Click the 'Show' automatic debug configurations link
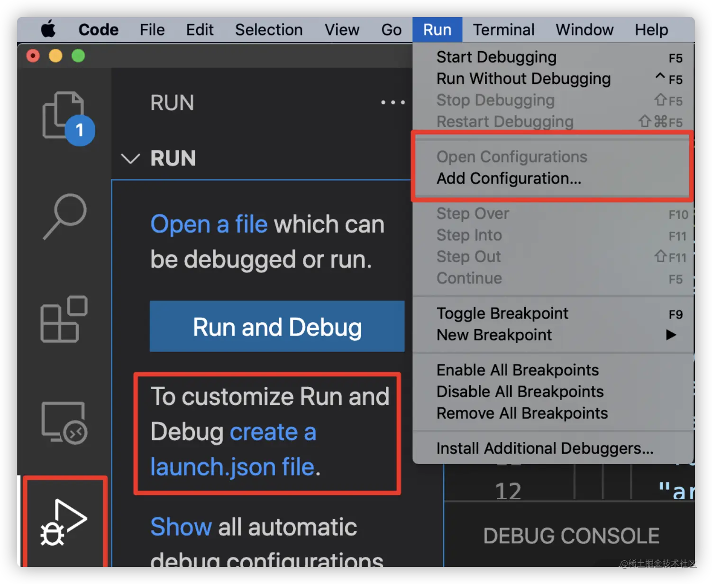Screen dimensions: 712x584 click(x=181, y=527)
